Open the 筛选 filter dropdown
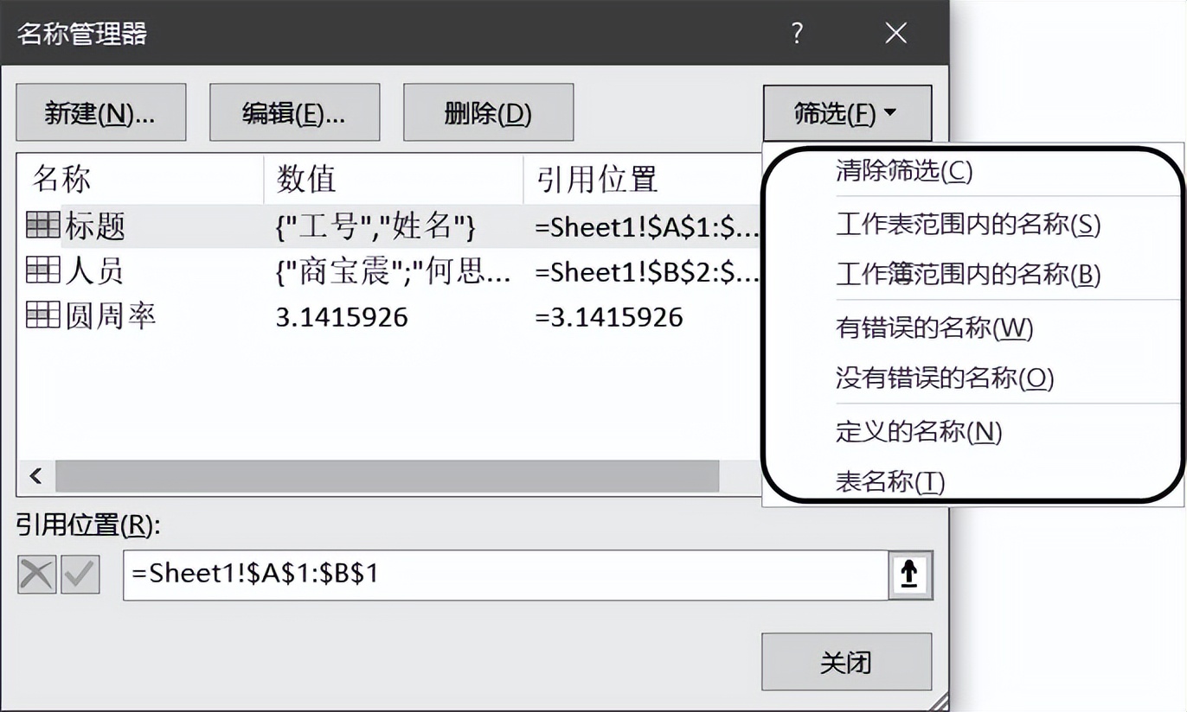 [x=846, y=111]
